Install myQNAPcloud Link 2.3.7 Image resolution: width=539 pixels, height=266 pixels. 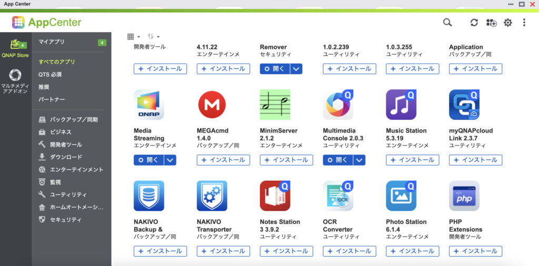pyautogui.click(x=476, y=160)
